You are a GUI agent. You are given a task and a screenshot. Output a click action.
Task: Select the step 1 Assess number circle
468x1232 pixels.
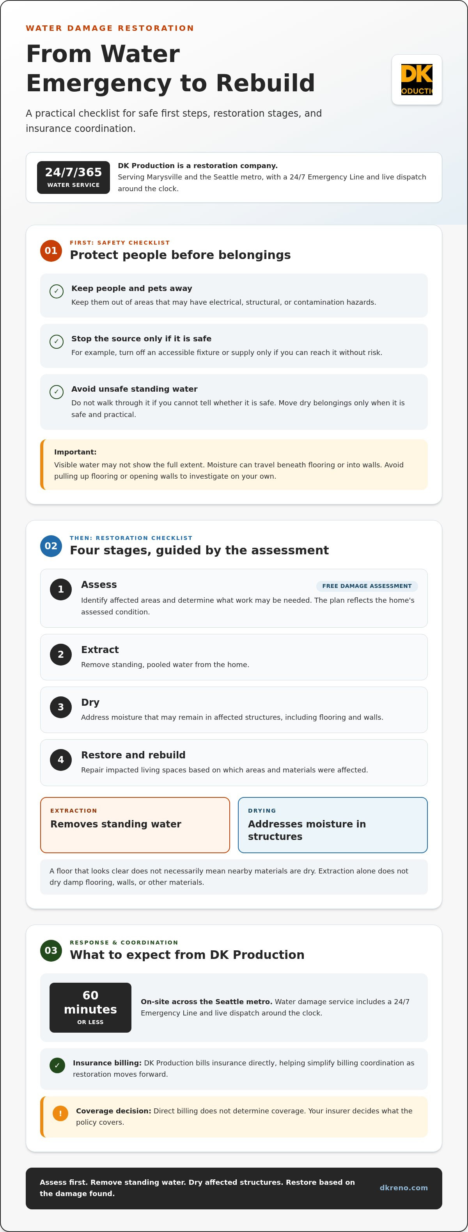click(x=61, y=589)
